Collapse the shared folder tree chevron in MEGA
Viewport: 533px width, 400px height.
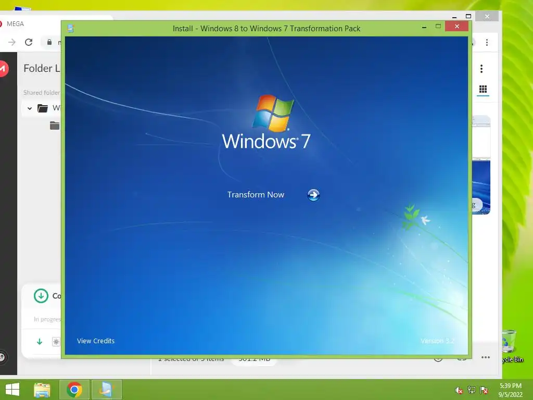30,108
